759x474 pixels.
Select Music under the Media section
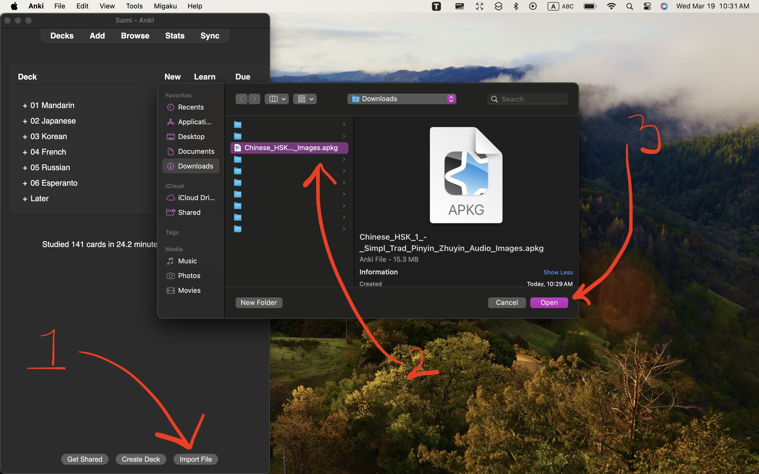point(187,260)
